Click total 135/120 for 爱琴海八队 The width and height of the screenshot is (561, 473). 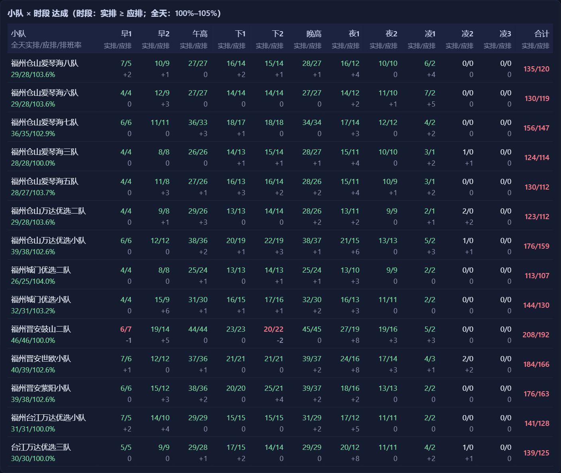(x=536, y=69)
